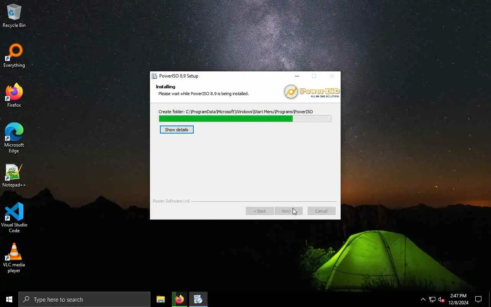Image resolution: width=491 pixels, height=307 pixels.
Task: Click the search magnifier icon in the taskbar
Action: pos(26,299)
